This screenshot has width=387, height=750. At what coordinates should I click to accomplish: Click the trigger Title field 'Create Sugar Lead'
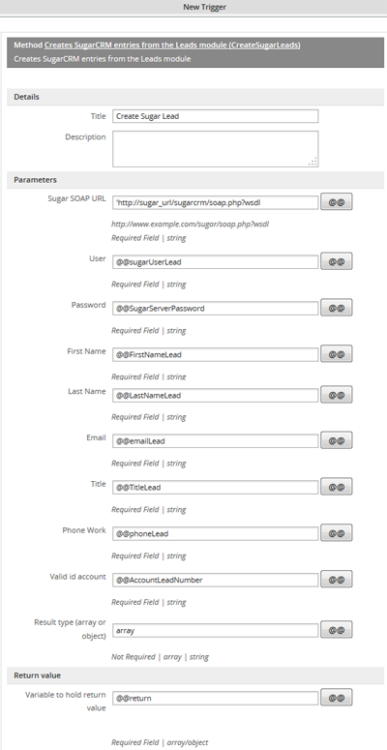[x=215, y=116]
